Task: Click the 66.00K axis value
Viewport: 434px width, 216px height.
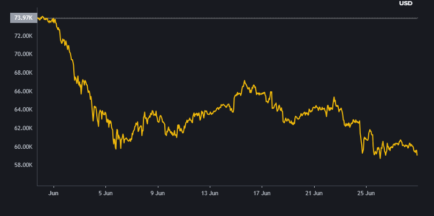Action: coord(24,91)
